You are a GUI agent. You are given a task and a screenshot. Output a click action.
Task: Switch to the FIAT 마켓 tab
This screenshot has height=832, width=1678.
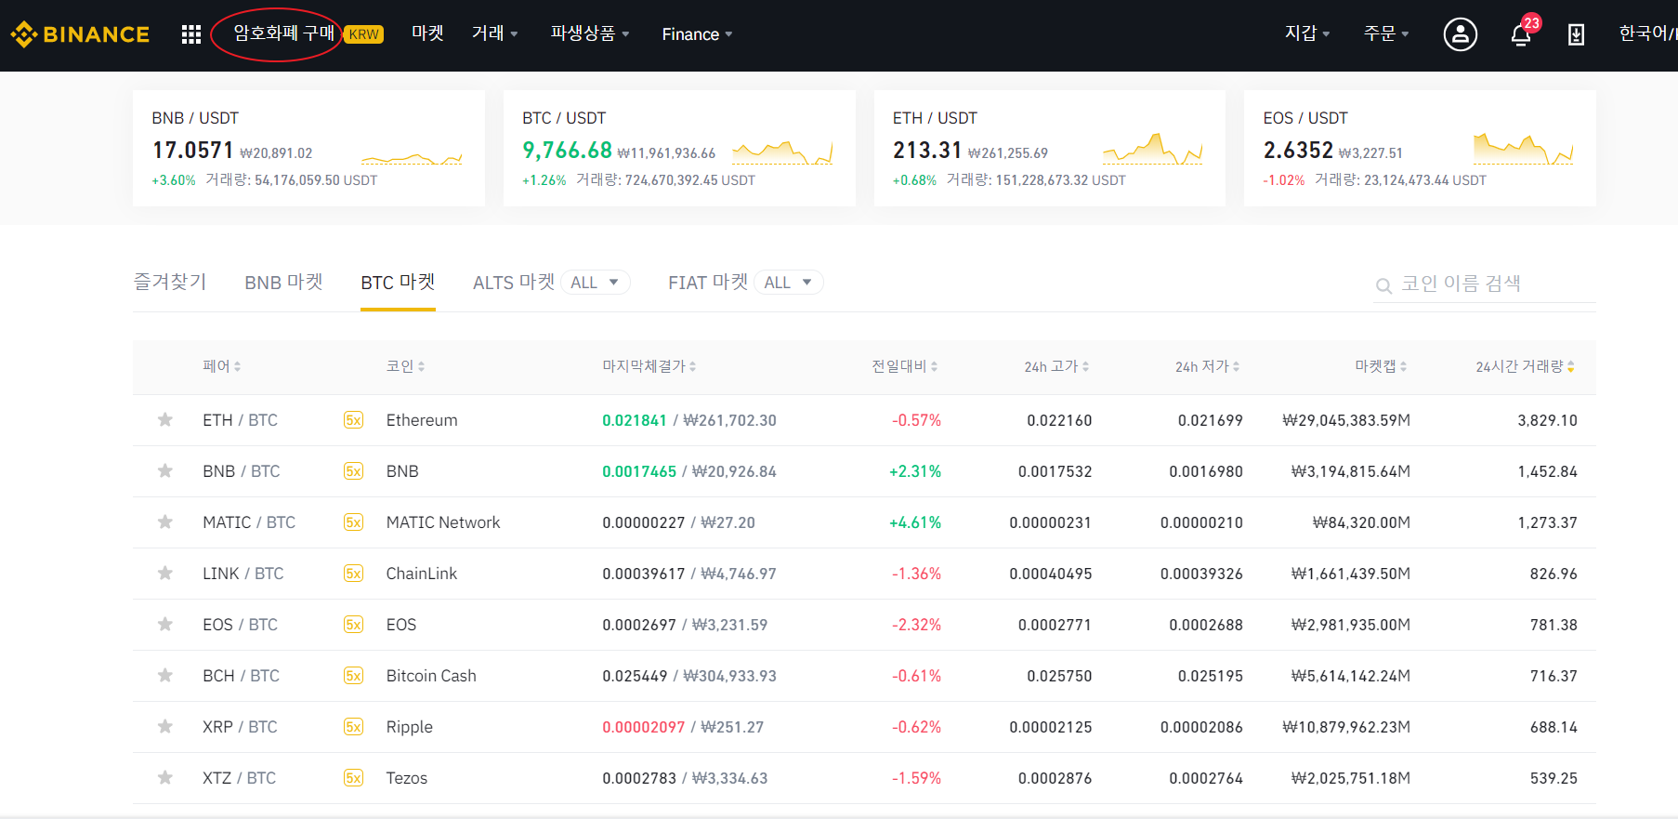tap(708, 282)
